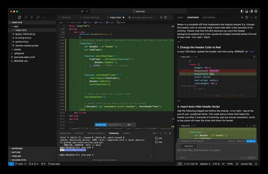Click the Accept all button
Image resolution: width=268 pixels, height=174 pixels.
251,141
